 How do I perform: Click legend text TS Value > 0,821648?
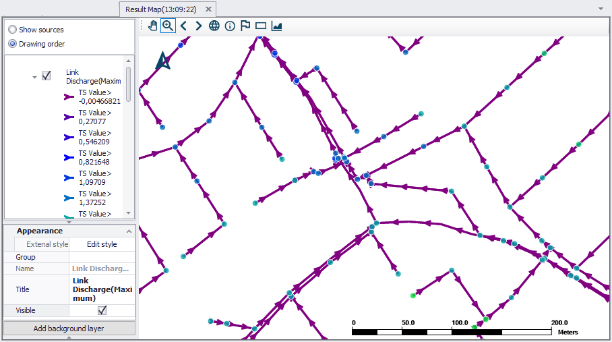[95, 158]
